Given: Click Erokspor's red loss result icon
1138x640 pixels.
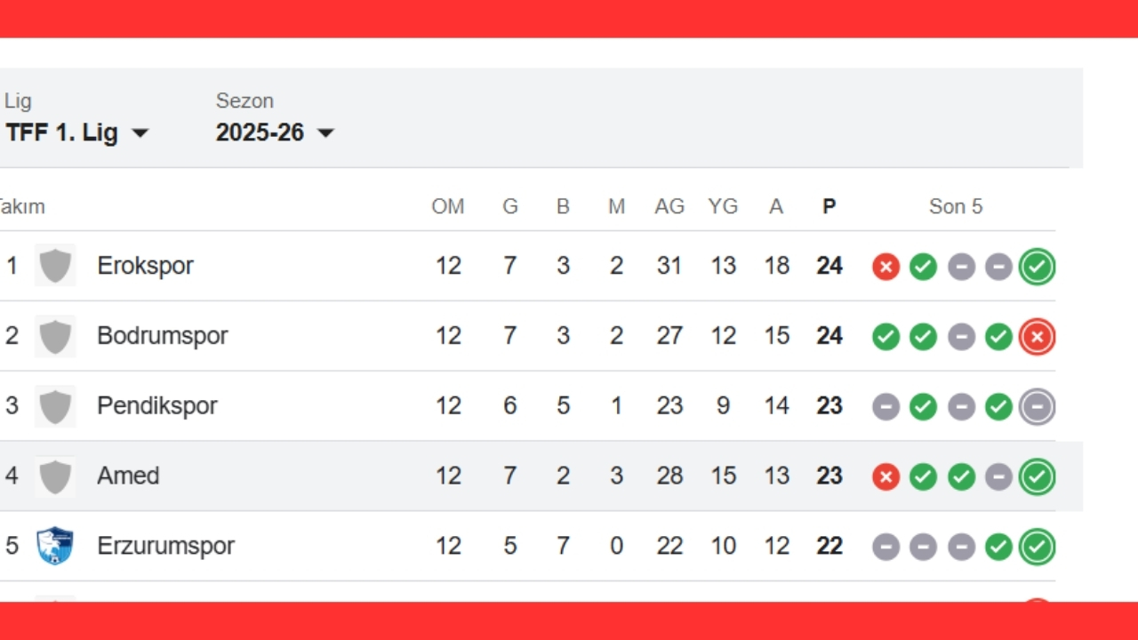Looking at the screenshot, I should pos(886,267).
